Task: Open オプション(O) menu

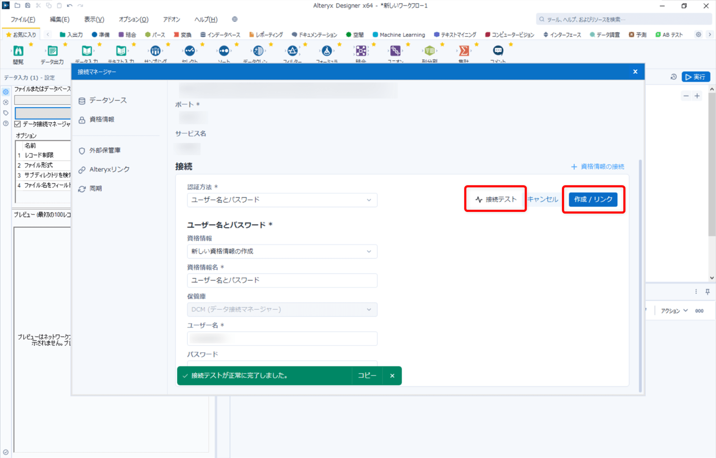Action: click(134, 19)
